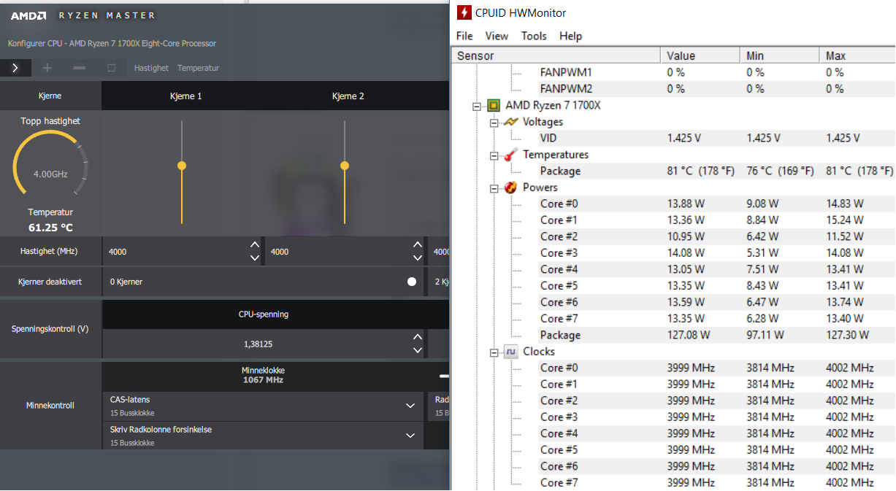Click the Minneklokke 1067 MHz header
Image resolution: width=896 pixels, height=491 pixels.
(264, 375)
